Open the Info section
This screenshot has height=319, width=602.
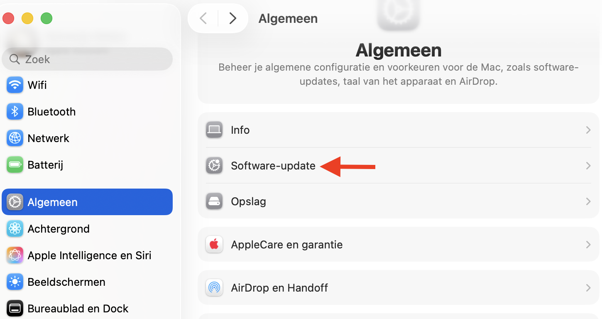[240, 130]
